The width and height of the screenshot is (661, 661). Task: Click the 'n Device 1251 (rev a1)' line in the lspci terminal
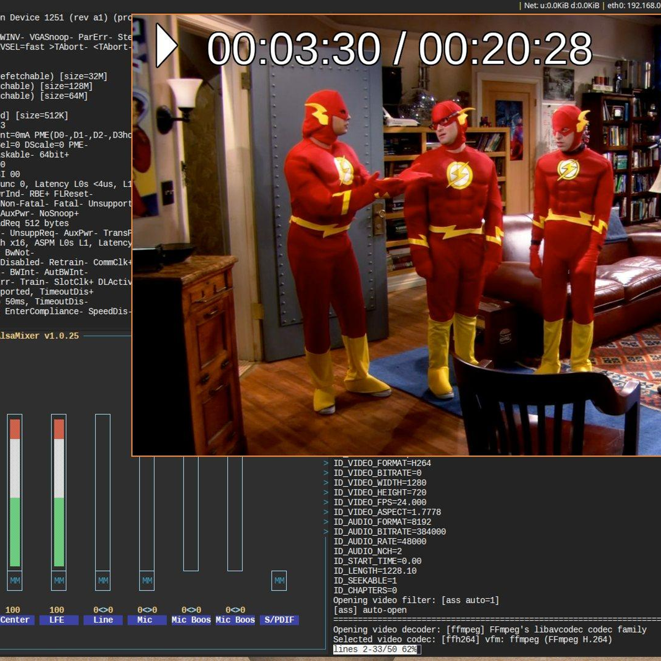(x=66, y=18)
